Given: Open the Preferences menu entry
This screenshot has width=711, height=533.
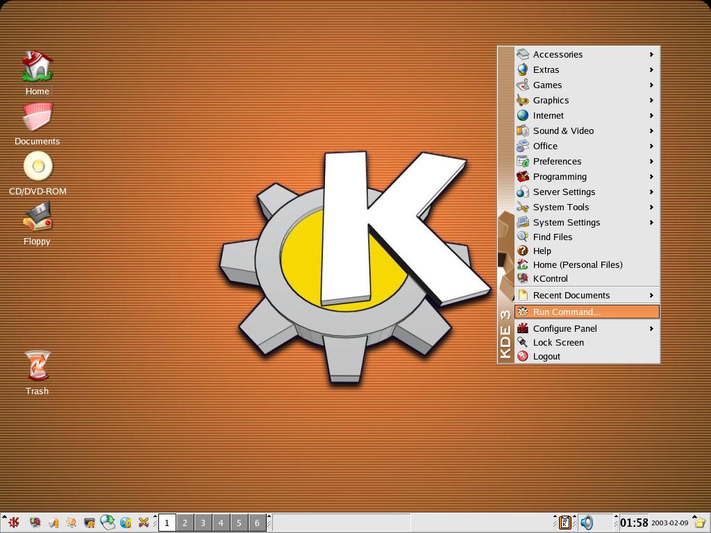Looking at the screenshot, I should coord(587,161).
